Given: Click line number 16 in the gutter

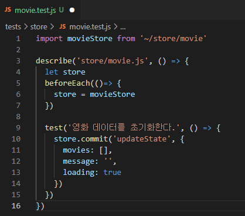Looking at the screenshot, I should 16,206.
